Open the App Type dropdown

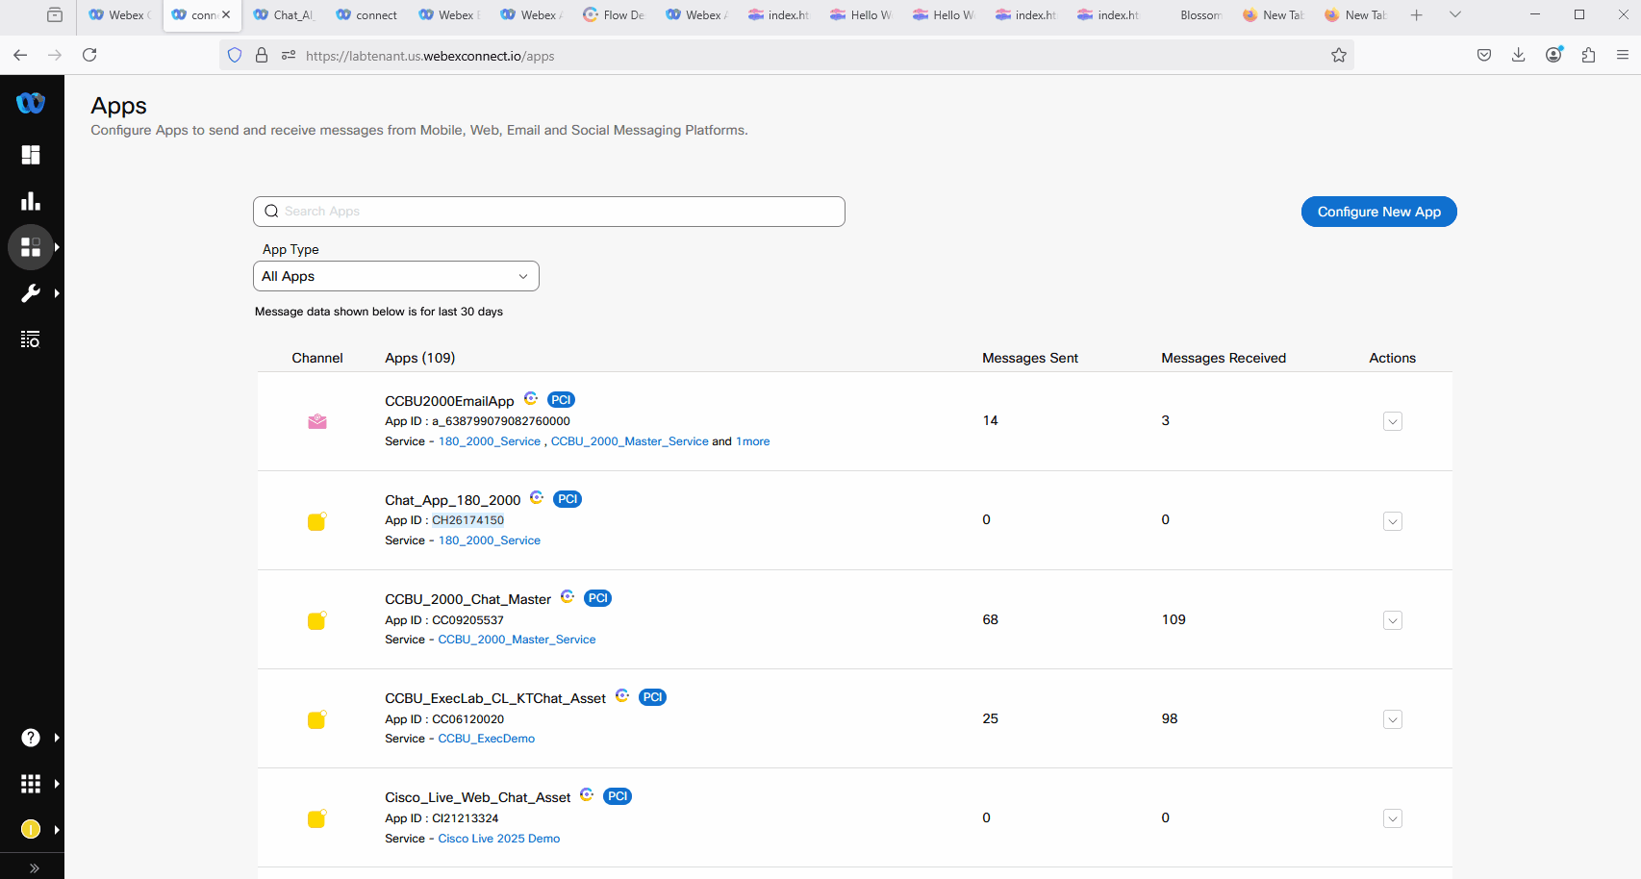pos(395,276)
